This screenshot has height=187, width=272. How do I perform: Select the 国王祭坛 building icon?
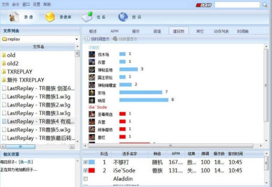[x=92, y=77]
